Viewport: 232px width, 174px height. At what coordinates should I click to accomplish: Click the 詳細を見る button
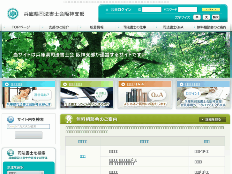213,119
